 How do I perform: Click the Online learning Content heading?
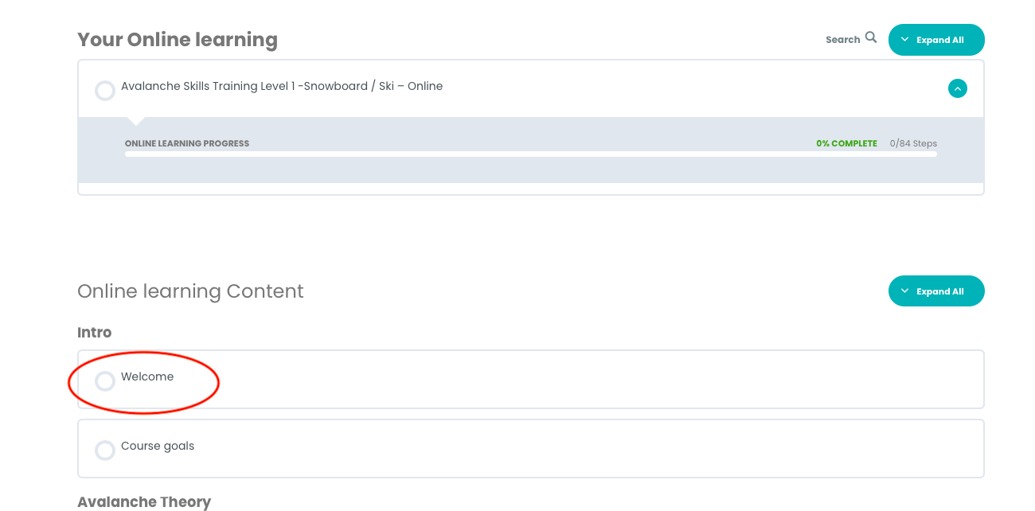(190, 291)
